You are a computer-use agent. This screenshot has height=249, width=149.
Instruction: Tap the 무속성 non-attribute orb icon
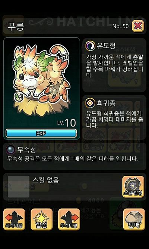point(11,150)
